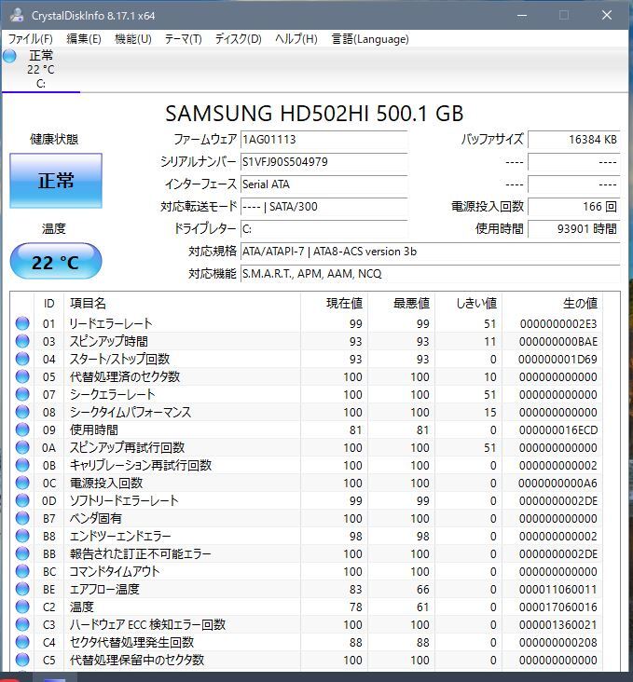Click raw value 000017060016 in 温度 row
Image resolution: width=633 pixels, height=682 pixels.
(x=558, y=607)
